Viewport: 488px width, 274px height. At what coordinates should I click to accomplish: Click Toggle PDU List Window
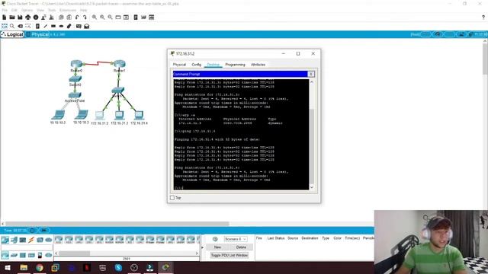click(230, 255)
